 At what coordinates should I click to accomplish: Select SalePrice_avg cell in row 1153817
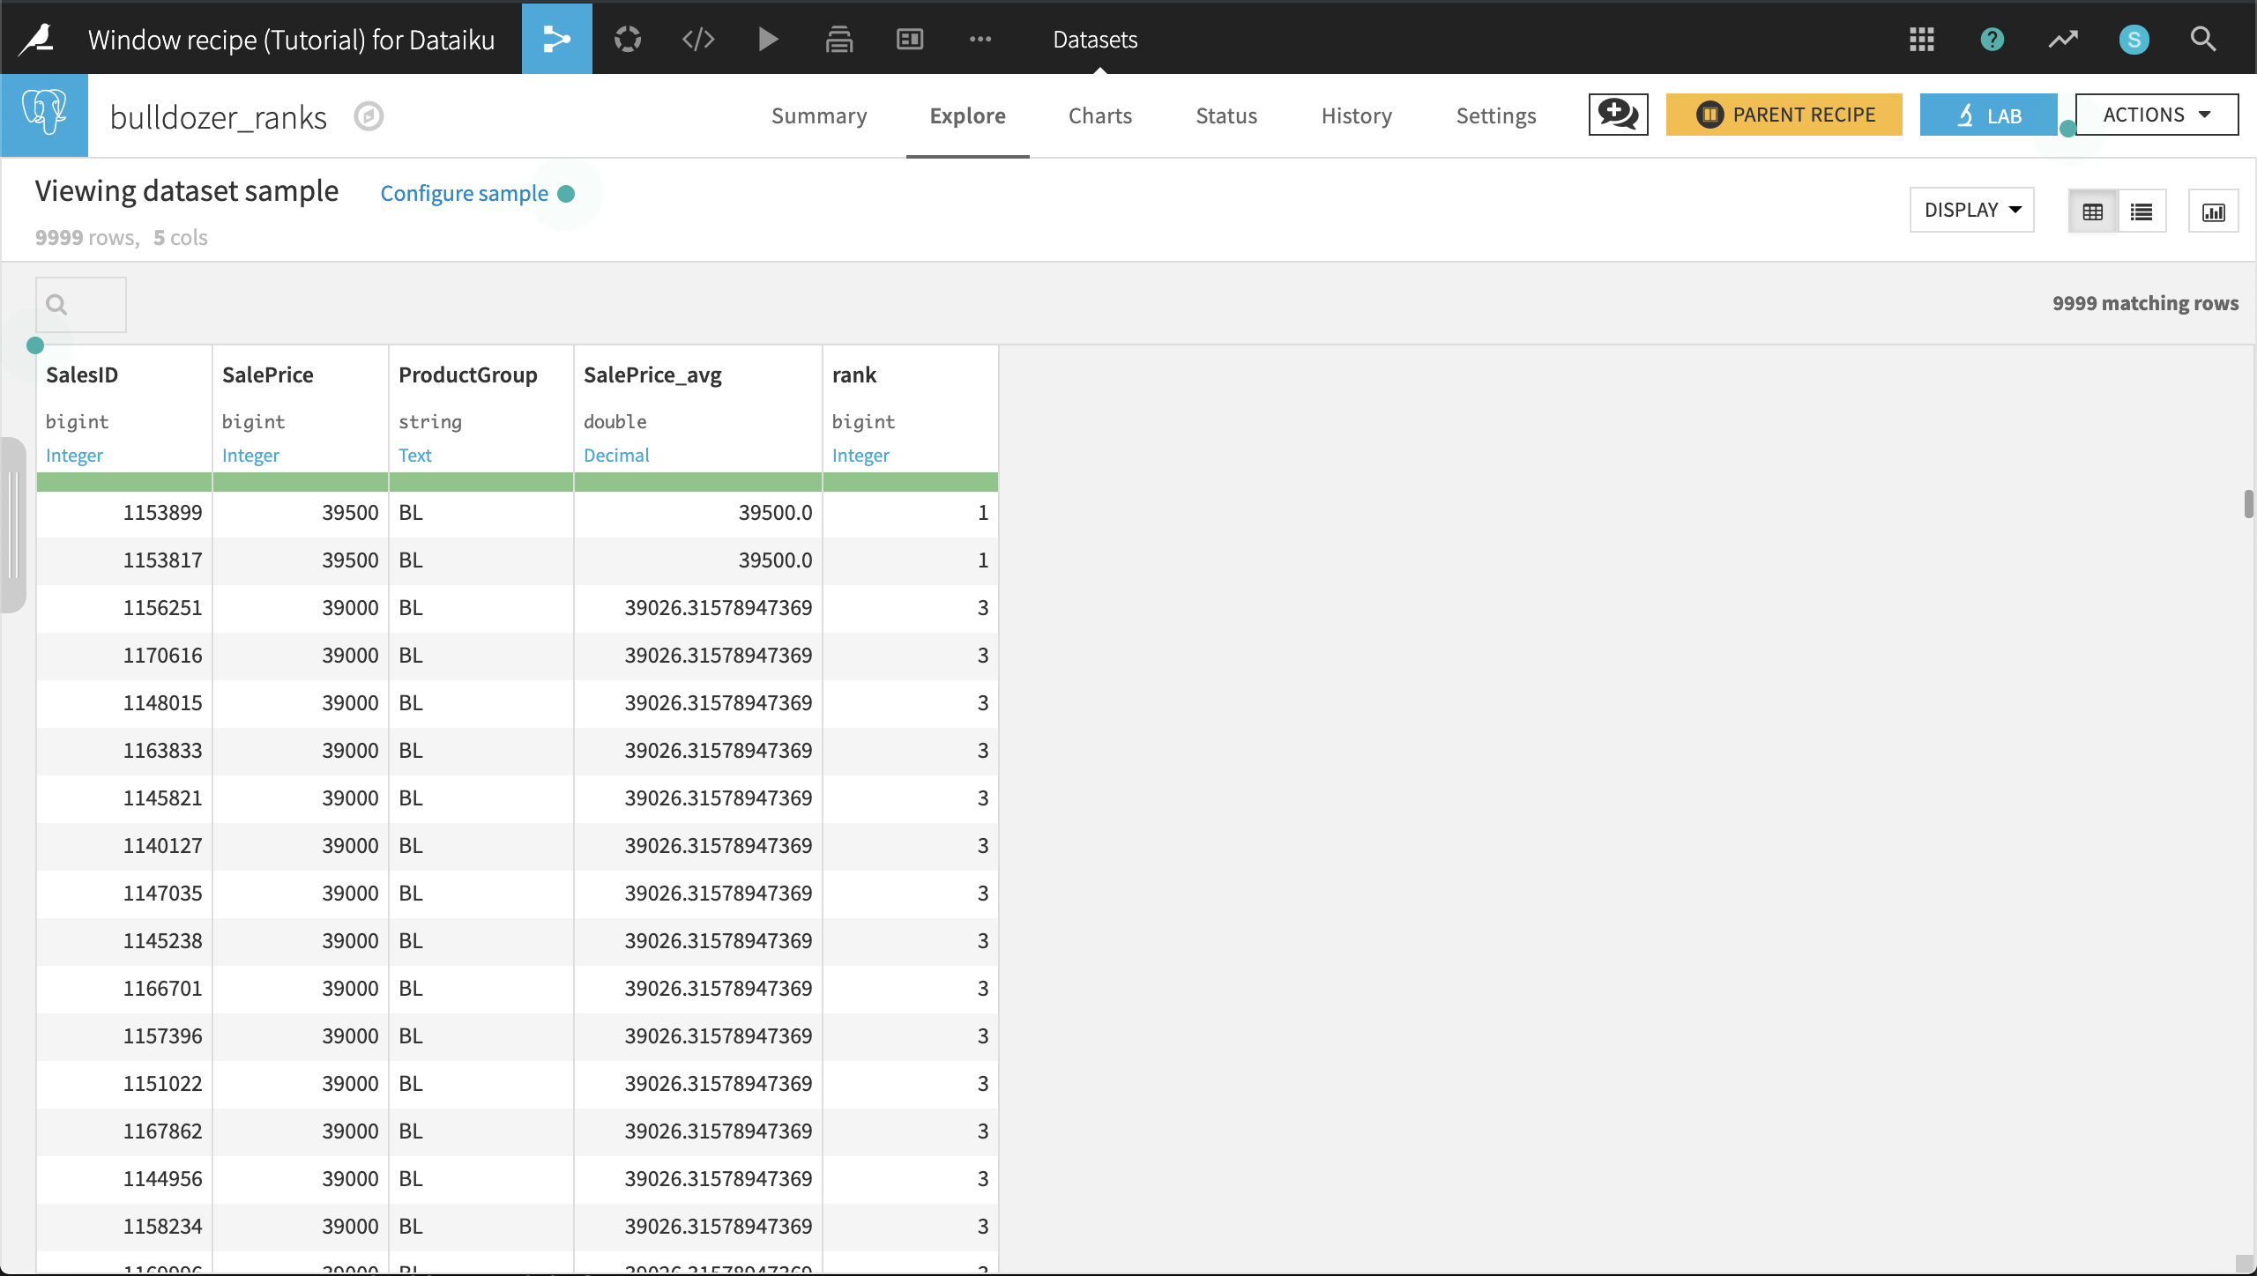(698, 560)
